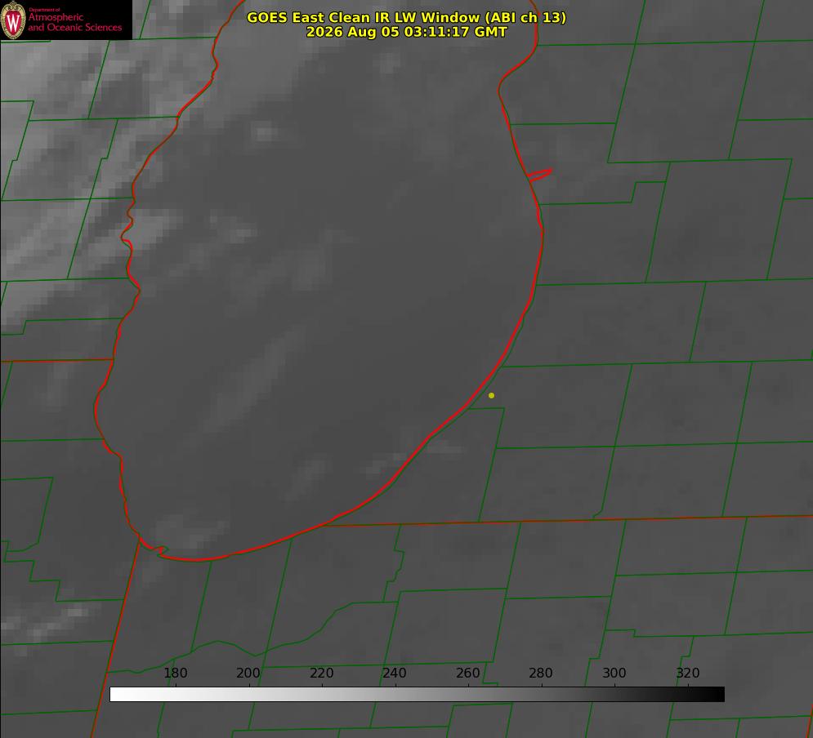Click the 180 colorbar label
Image resolution: width=813 pixels, height=738 pixels.
point(175,673)
